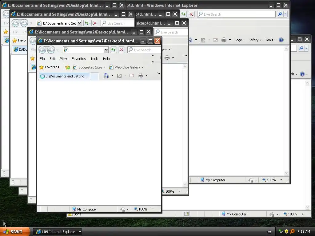Click the Forward arrow in the front IE window
The image size is (315, 236).
(51, 50)
